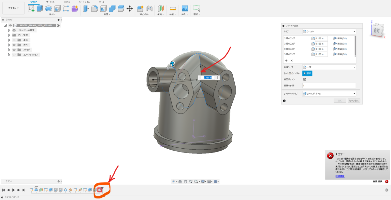Open the タイプ フィレット dropdown
The width and height of the screenshot is (391, 200).
[329, 32]
